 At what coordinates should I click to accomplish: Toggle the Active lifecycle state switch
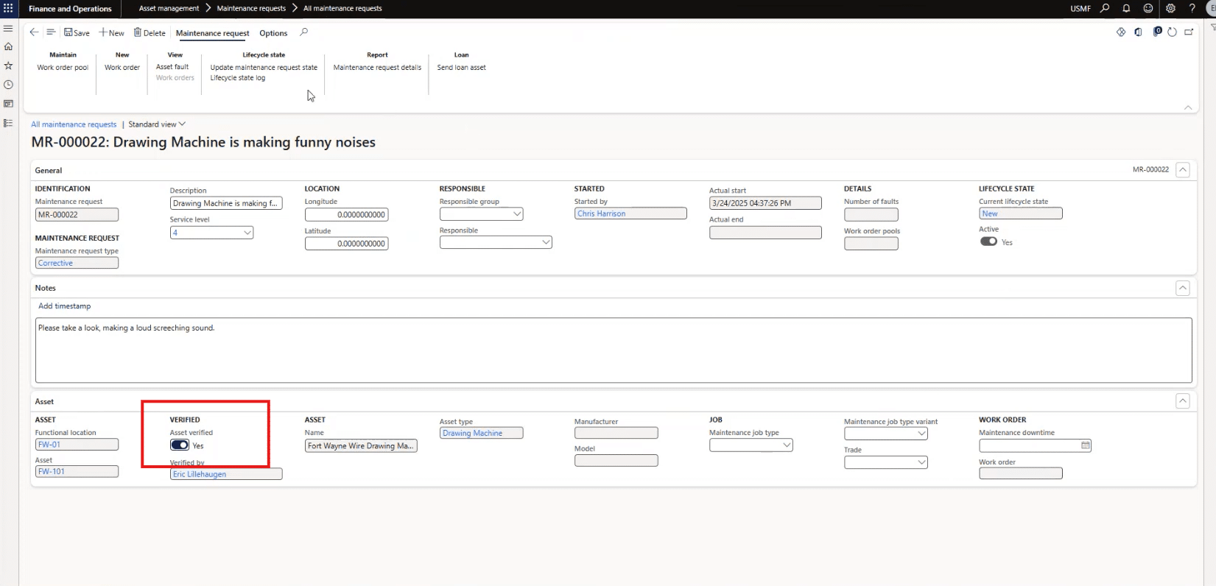(x=988, y=241)
